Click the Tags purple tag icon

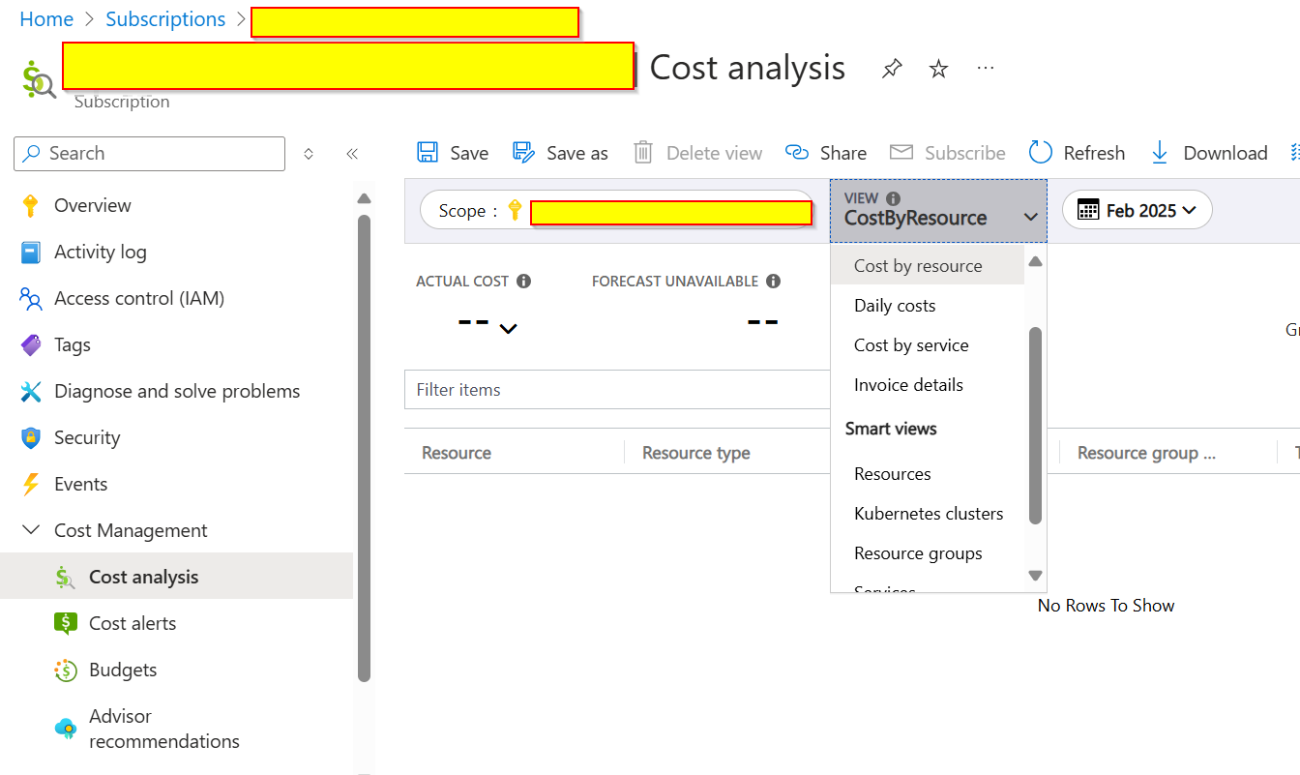(x=31, y=345)
